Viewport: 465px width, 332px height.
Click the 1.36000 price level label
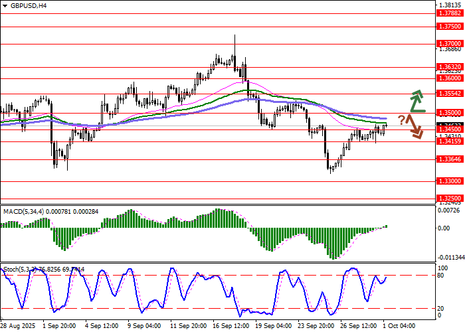[450, 78]
